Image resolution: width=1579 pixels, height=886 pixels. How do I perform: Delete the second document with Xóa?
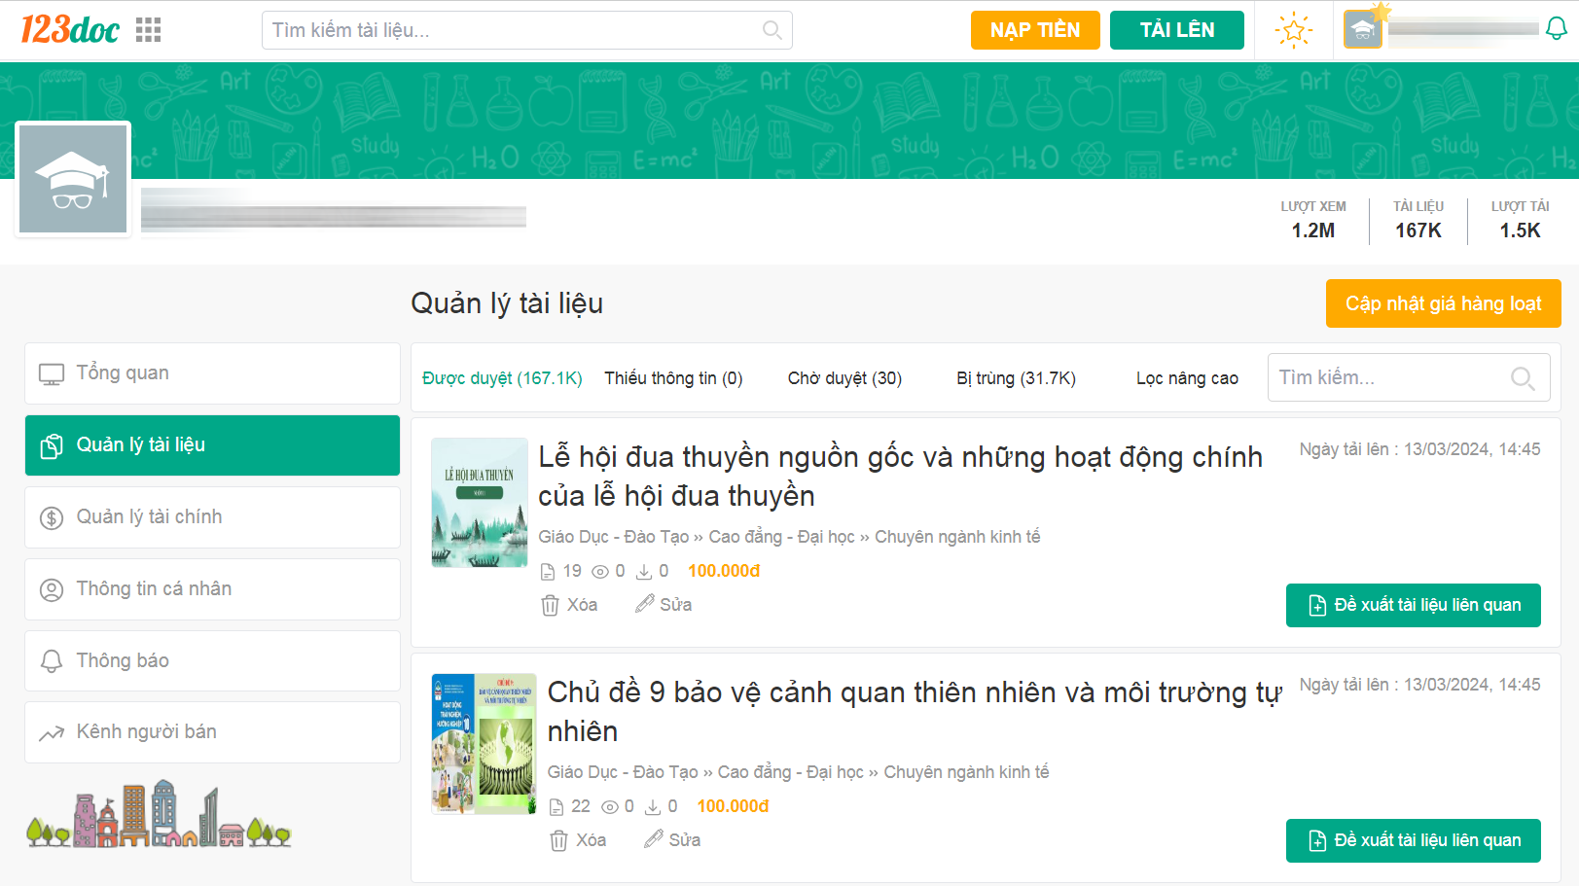578,840
